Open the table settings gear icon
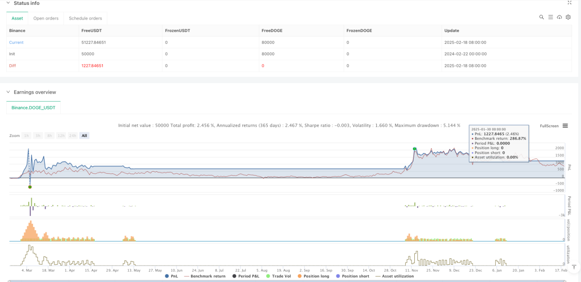 point(568,17)
